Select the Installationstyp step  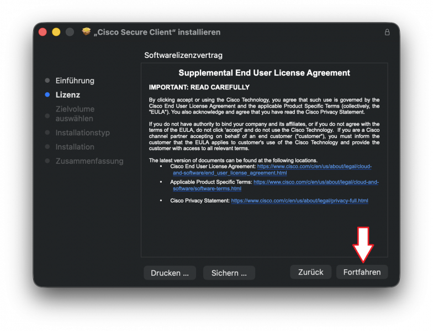(83, 132)
